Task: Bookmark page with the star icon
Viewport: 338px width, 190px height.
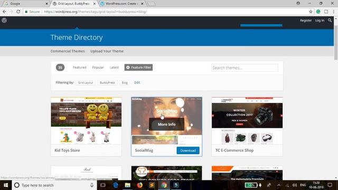Action: pos(311,12)
